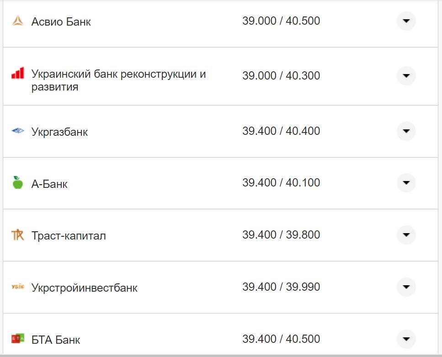Open the Укргазбанк dropdown arrow
The height and width of the screenshot is (357, 442).
pos(406,130)
